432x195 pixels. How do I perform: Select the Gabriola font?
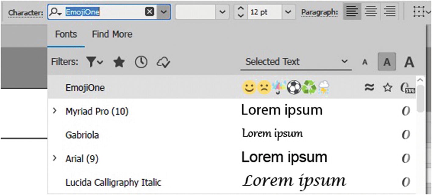(82, 135)
